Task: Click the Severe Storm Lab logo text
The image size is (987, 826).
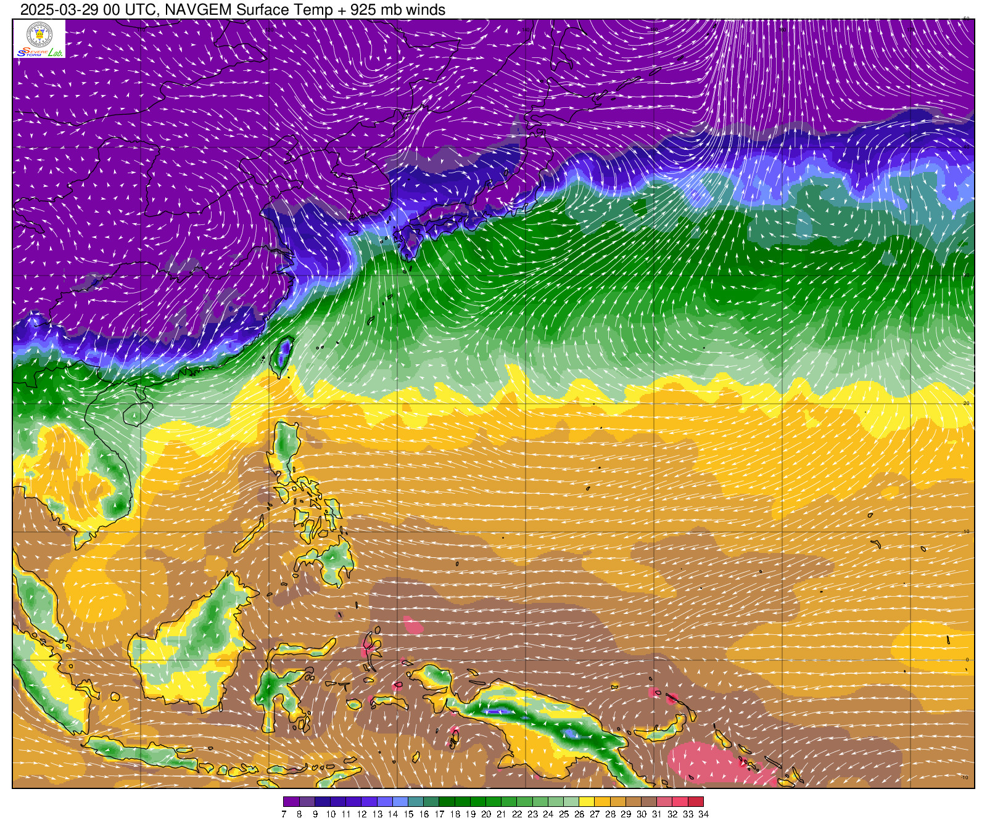Action: 39,52
